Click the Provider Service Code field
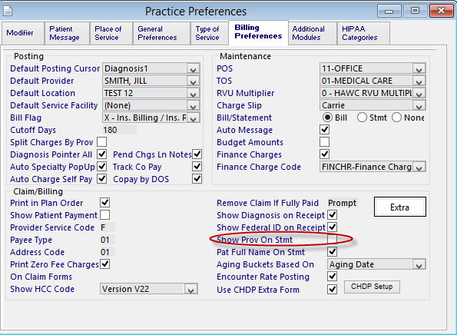The image size is (457, 335). point(108,227)
